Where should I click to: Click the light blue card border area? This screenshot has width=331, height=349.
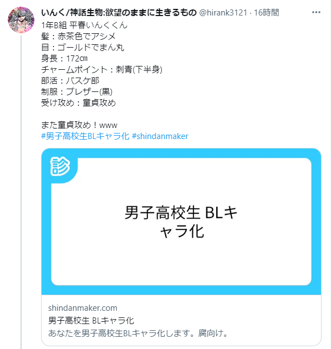tap(181, 153)
